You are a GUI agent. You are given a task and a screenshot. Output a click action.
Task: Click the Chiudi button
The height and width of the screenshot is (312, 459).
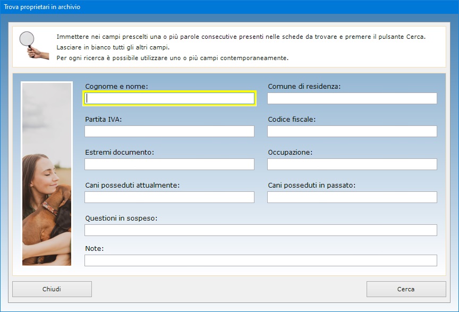pyautogui.click(x=52, y=289)
